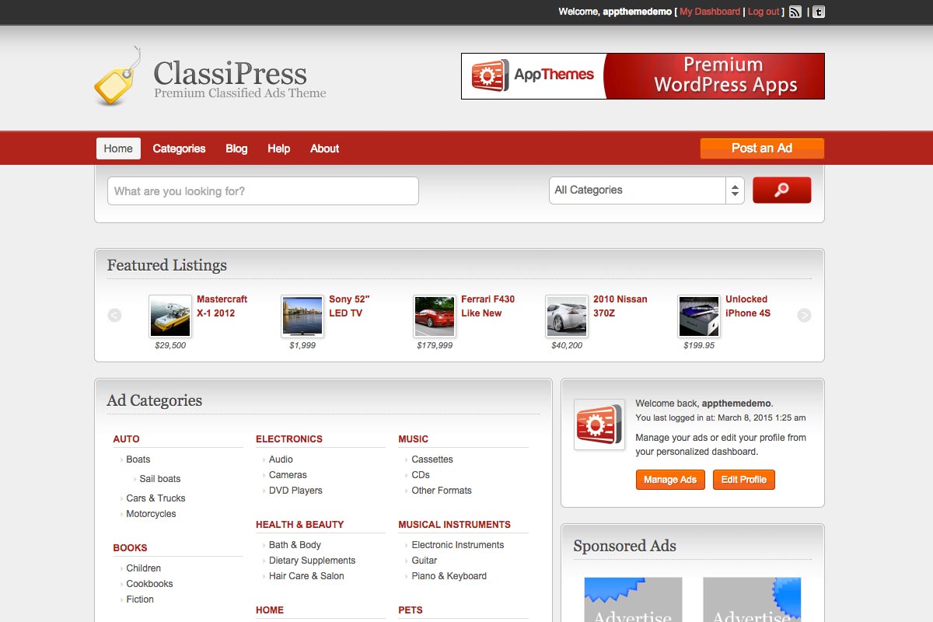Open the Unlocked iPhone 4S title link
The image size is (933, 622).
click(748, 306)
